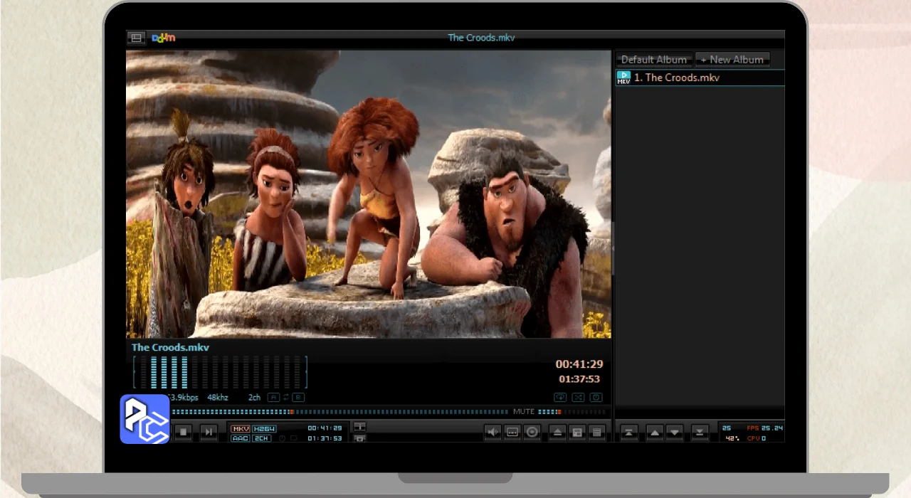Toggle the playlist panel icon
911x498 pixels.
pos(597,432)
